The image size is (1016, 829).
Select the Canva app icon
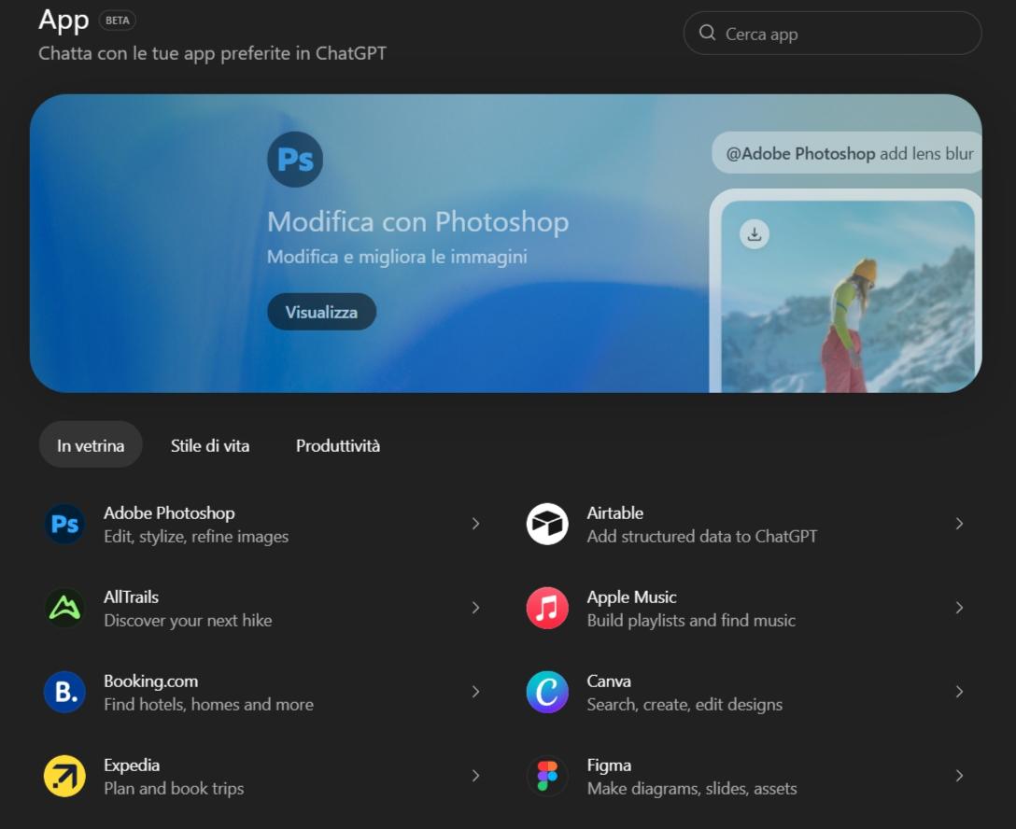point(547,692)
